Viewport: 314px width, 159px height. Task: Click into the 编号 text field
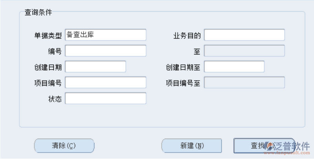click(x=105, y=51)
